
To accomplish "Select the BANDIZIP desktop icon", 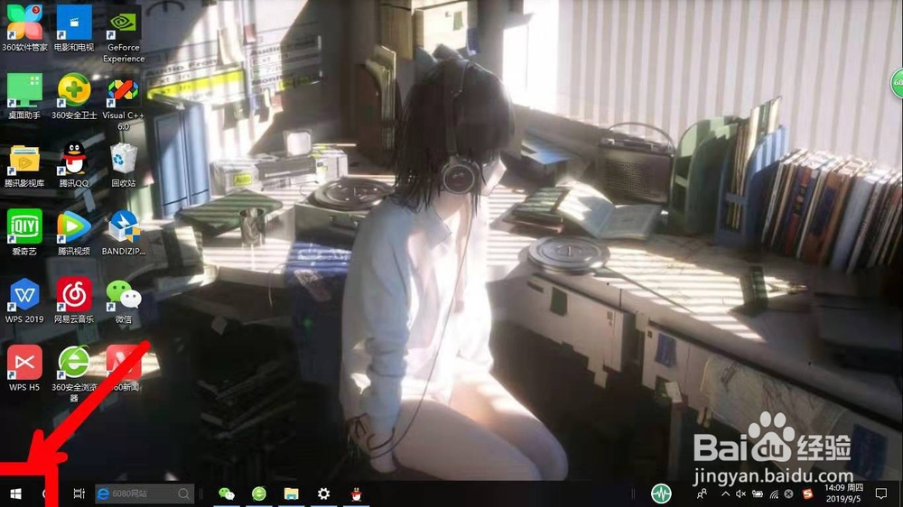I will pos(123,233).
